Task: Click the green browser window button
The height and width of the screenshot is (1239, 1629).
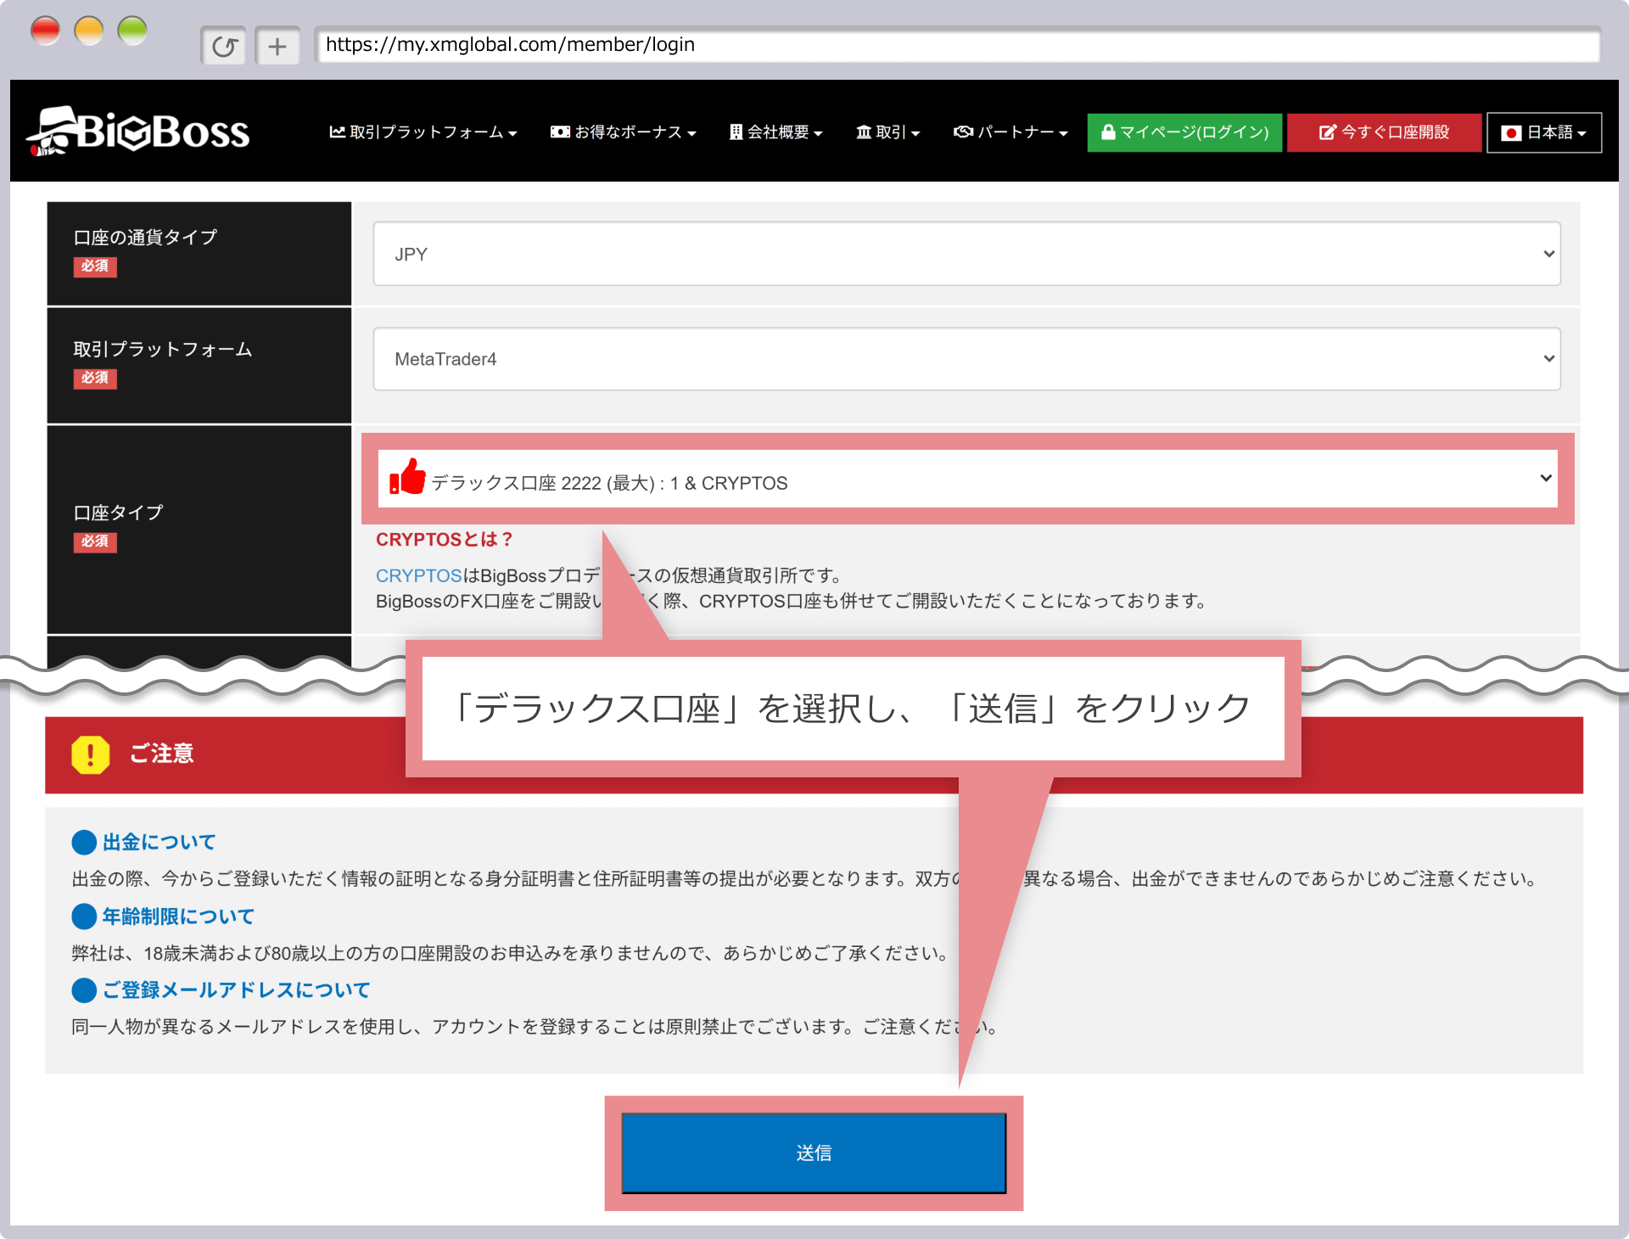Action: click(x=132, y=31)
